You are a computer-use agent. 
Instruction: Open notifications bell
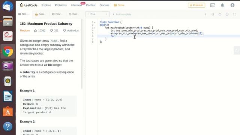click(x=222, y=5)
